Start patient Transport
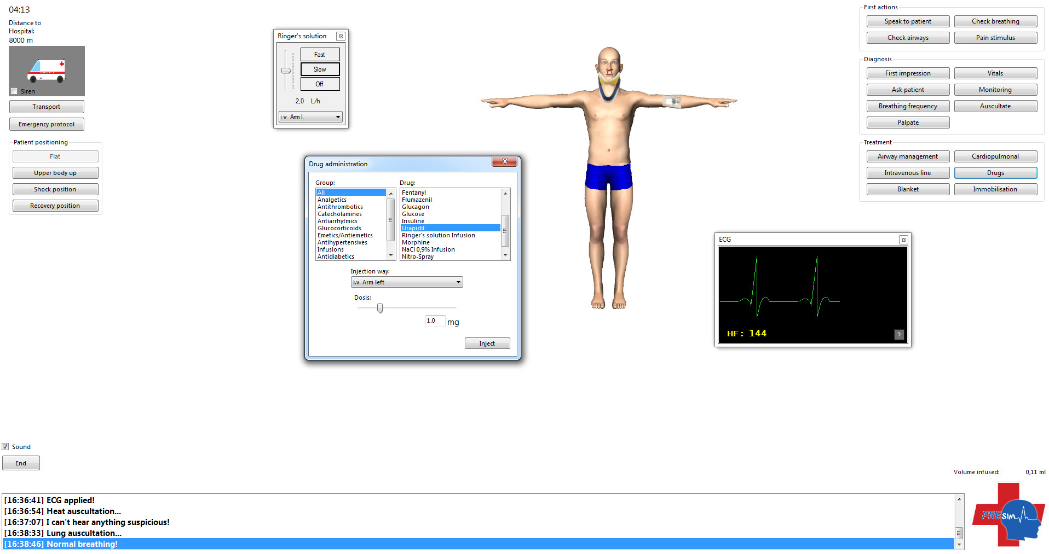The height and width of the screenshot is (554, 1049). click(47, 106)
